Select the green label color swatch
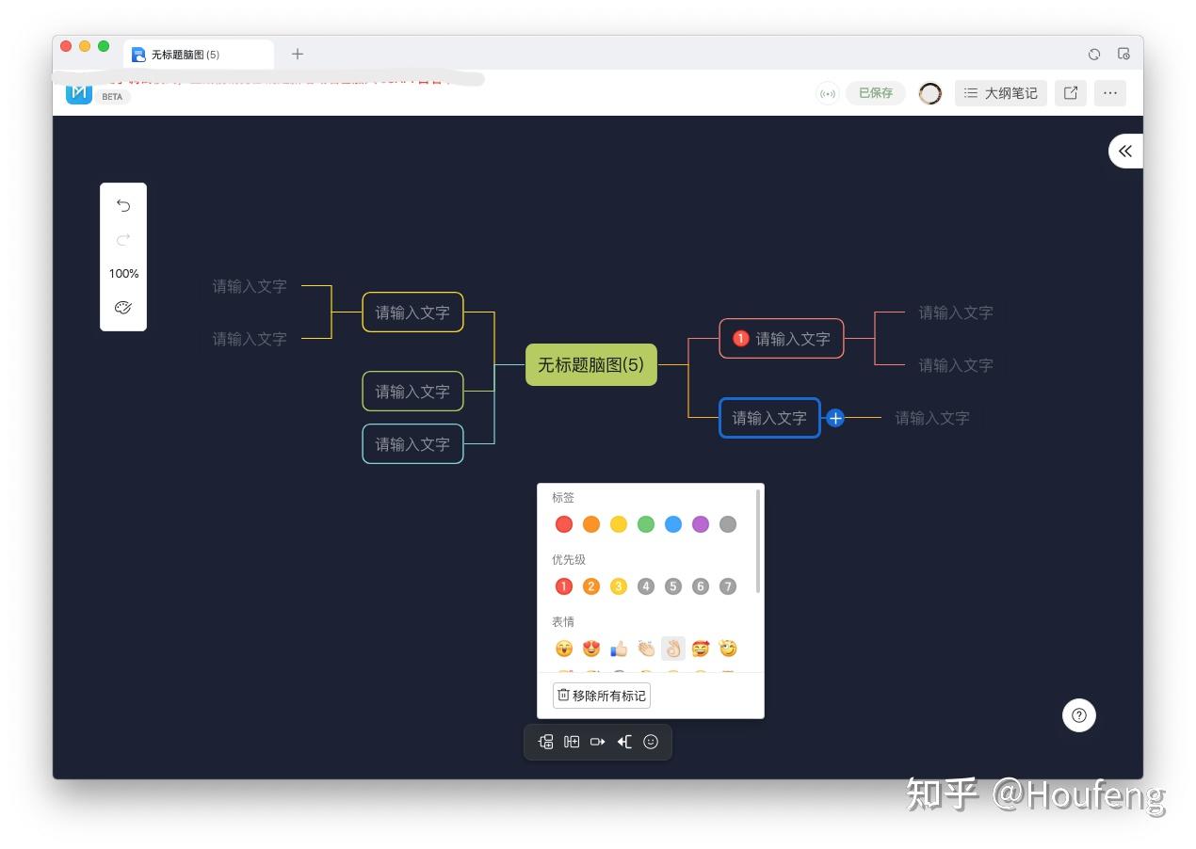This screenshot has width=1196, height=849. (x=645, y=524)
